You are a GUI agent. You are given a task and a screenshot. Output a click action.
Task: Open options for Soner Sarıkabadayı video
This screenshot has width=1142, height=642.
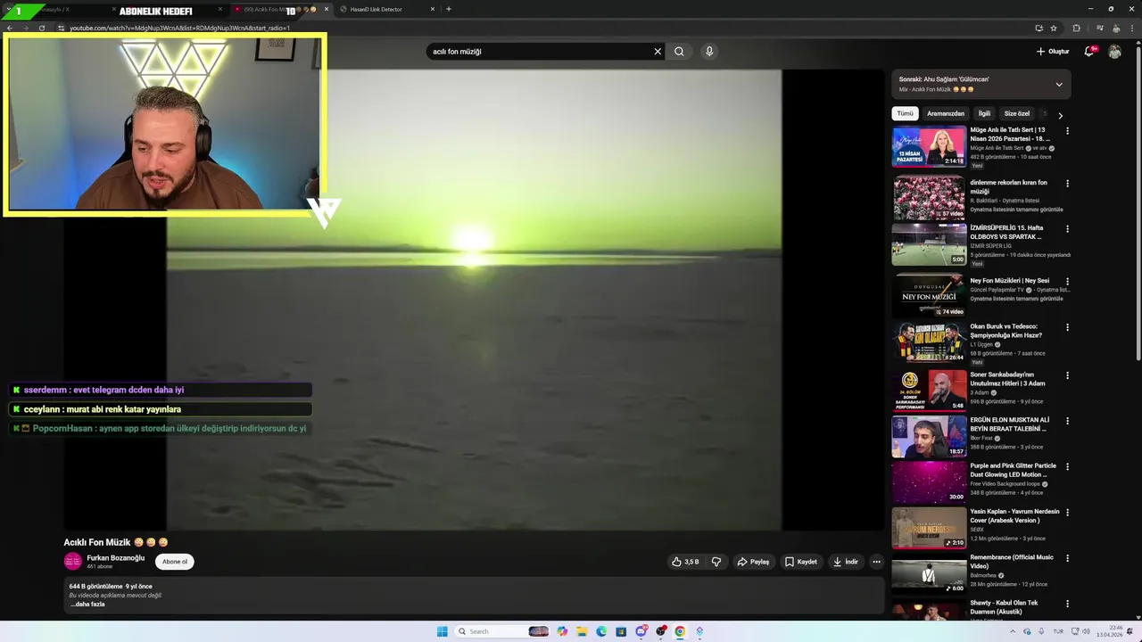[1067, 375]
